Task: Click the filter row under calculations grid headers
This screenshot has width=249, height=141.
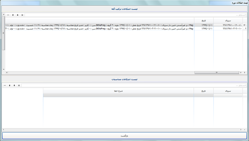Action: [x=143, y=95]
